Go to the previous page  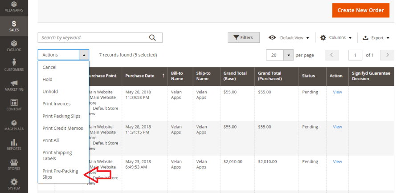(331, 55)
